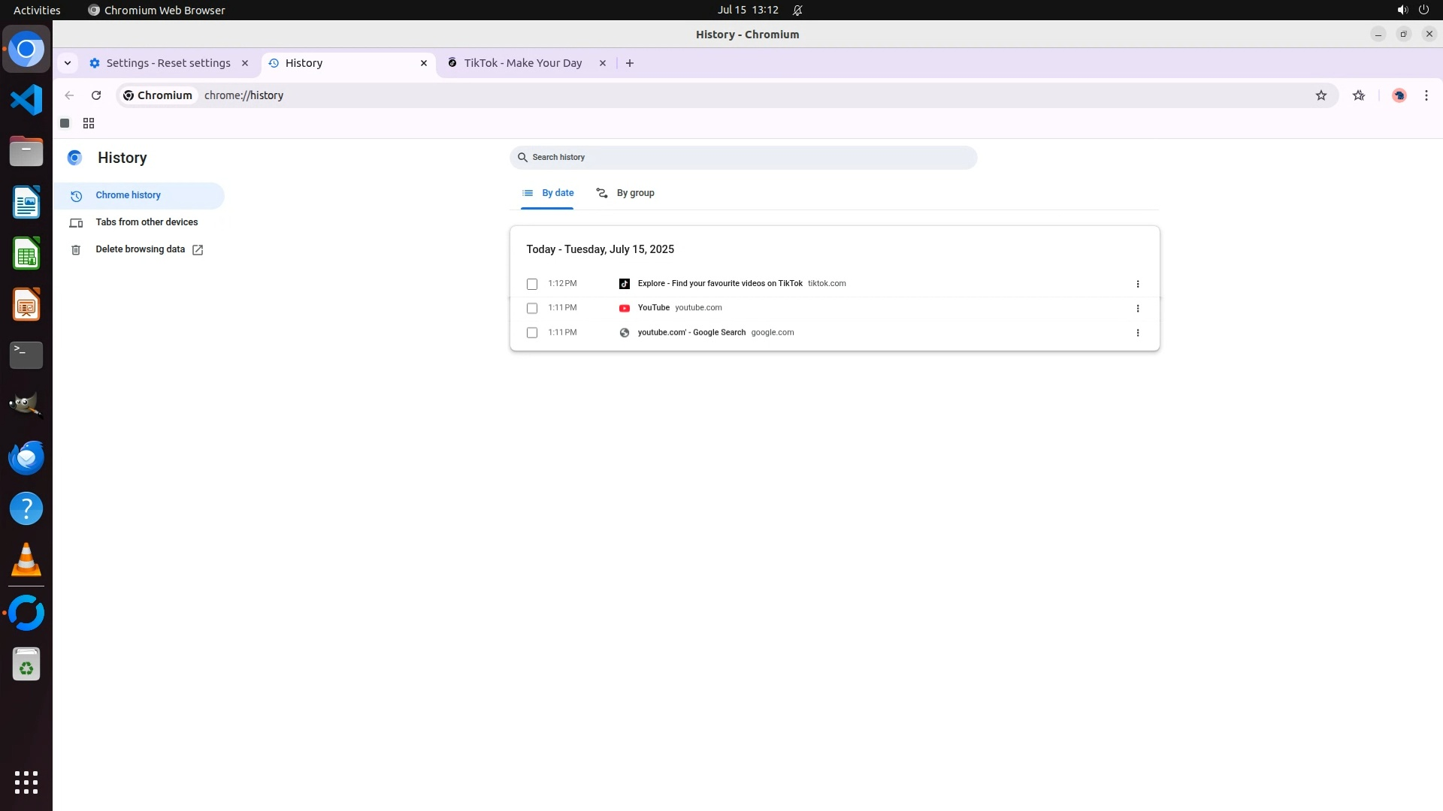The height and width of the screenshot is (811, 1443).
Task: Click the TikTok favicon in the history list
Action: coord(624,284)
